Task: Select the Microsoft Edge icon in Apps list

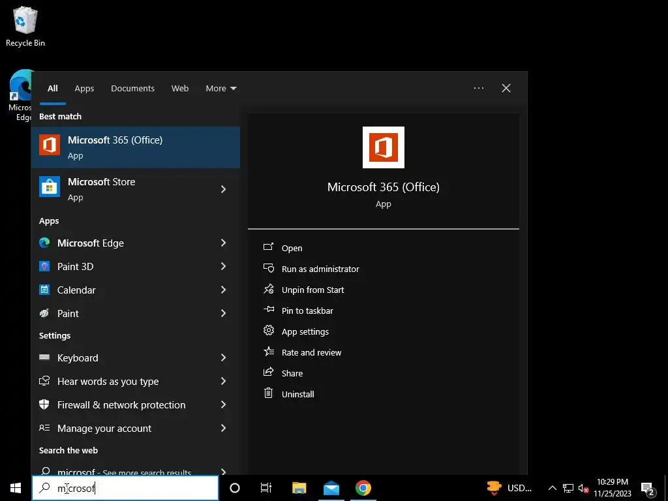Action: click(x=44, y=243)
